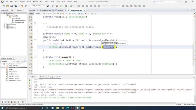Select Suma.fxml in Projects tree
Screen dimensions: 196x110
click(x=17, y=19)
